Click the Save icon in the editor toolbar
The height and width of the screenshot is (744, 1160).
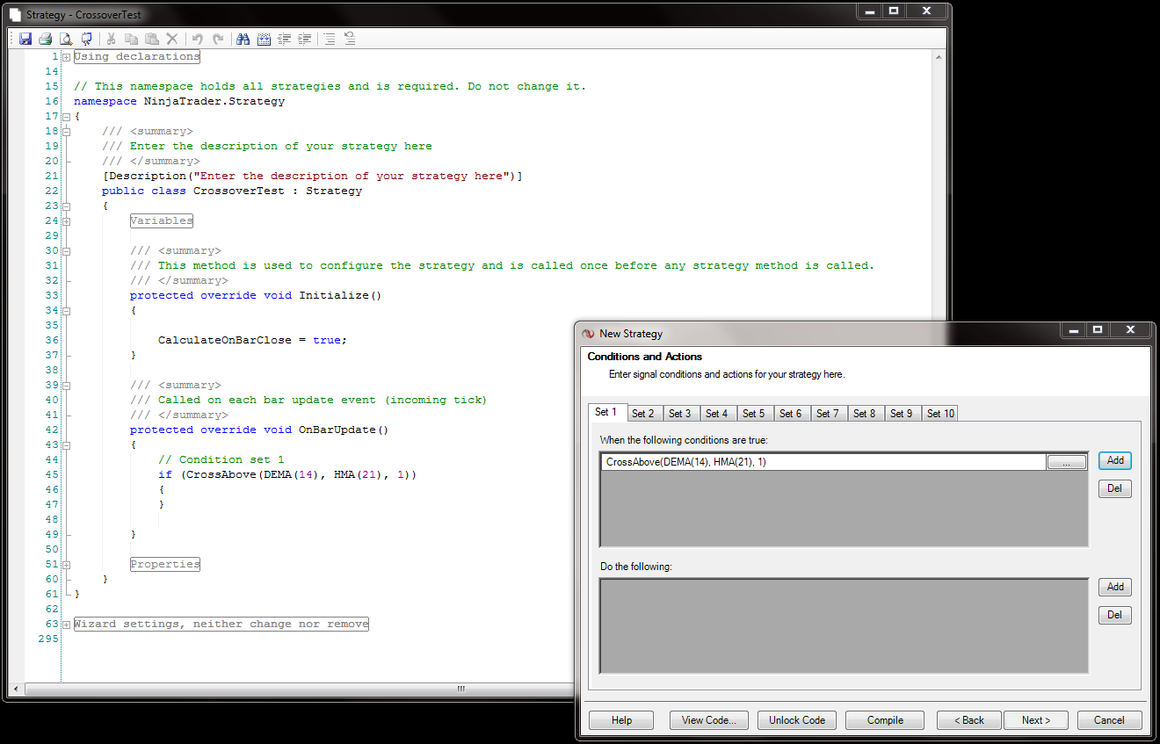click(x=25, y=39)
